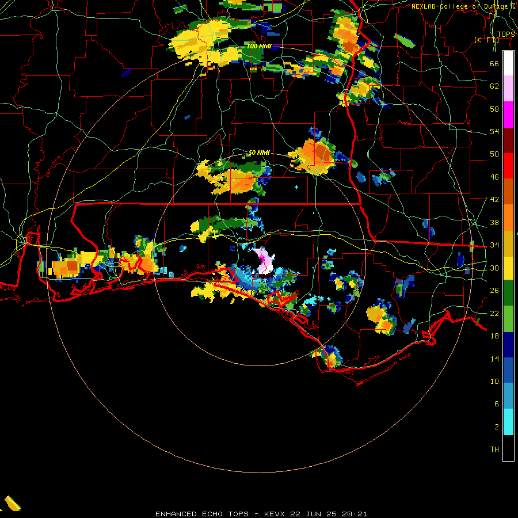Image resolution: width=518 pixels, height=518 pixels.
Task: Click the '34' legend label
Action: [x=494, y=245]
